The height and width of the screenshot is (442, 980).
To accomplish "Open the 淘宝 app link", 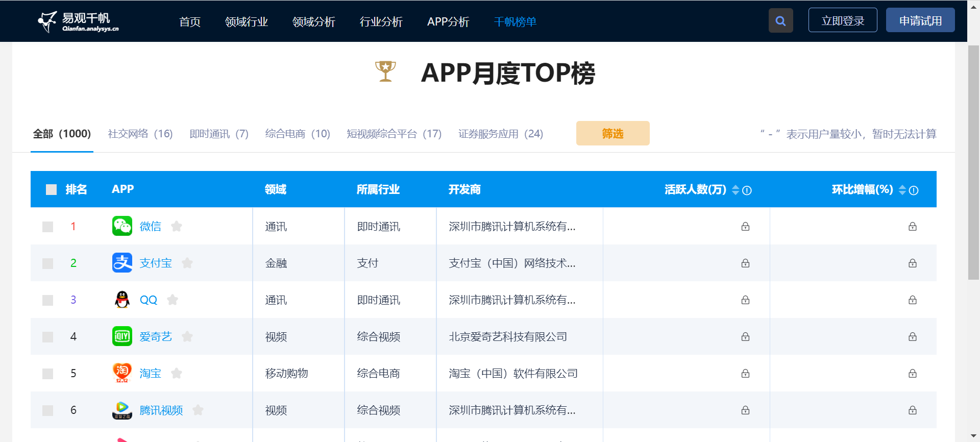I will click(x=151, y=373).
